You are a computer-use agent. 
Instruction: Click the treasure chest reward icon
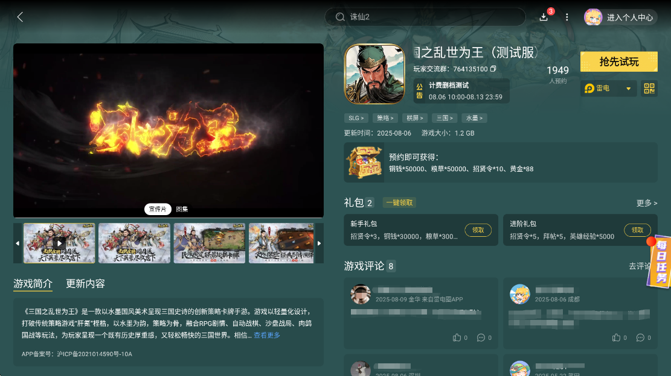coord(365,163)
